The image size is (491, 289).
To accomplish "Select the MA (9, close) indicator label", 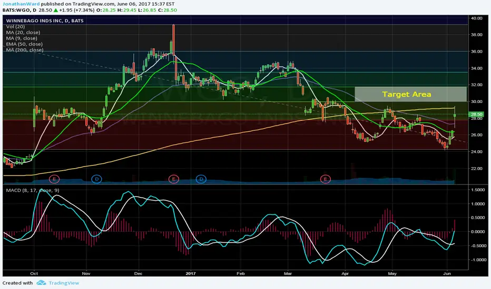I will [x=22, y=38].
